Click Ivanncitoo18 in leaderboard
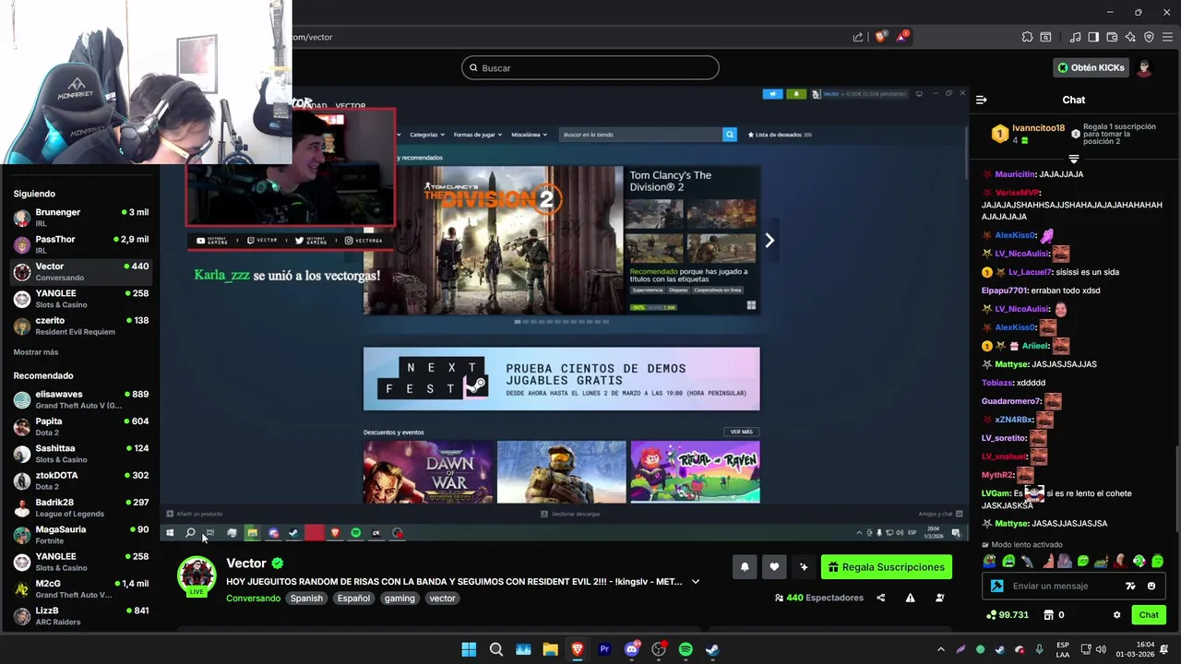Screen dimensions: 1181x664 point(1038,128)
